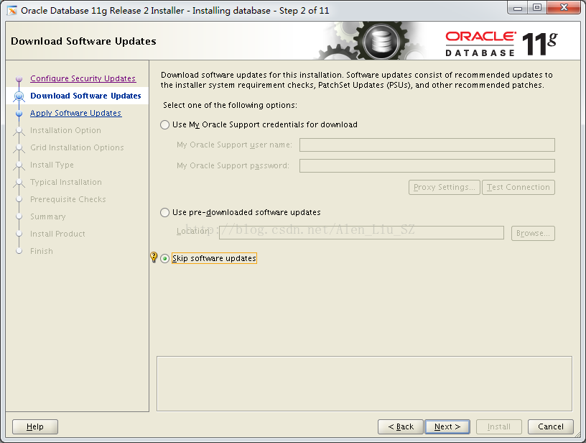
Task: Click the lightbulb hint icon beside Skip option
Action: pyautogui.click(x=154, y=257)
